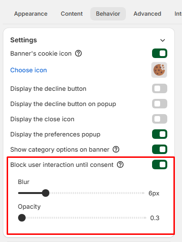The height and width of the screenshot is (242, 182).
Task: Click the Choose icon link
Action: (x=29, y=70)
